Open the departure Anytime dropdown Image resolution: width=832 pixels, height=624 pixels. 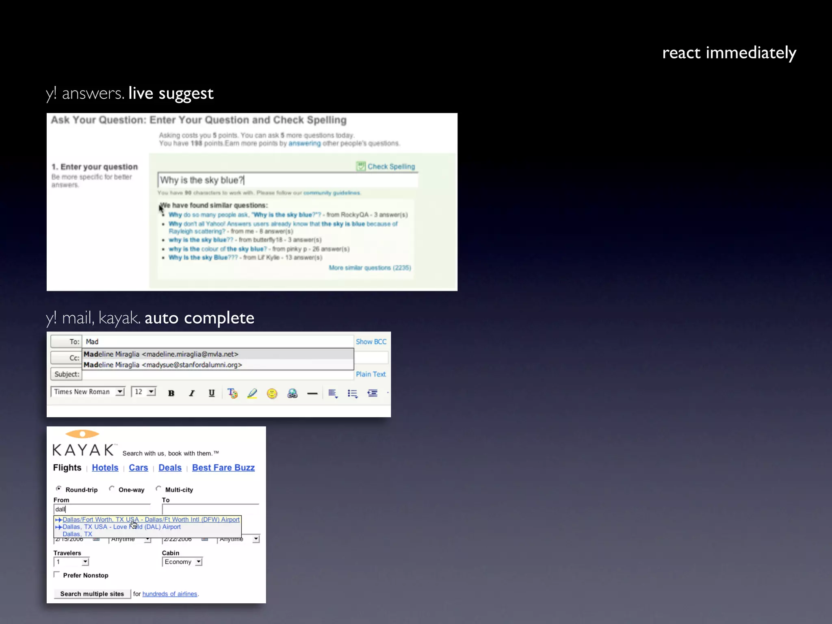click(x=130, y=539)
